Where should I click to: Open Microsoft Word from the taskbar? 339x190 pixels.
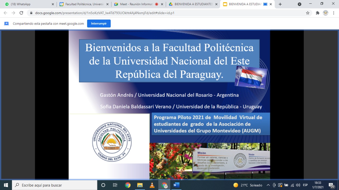[x=176, y=185]
